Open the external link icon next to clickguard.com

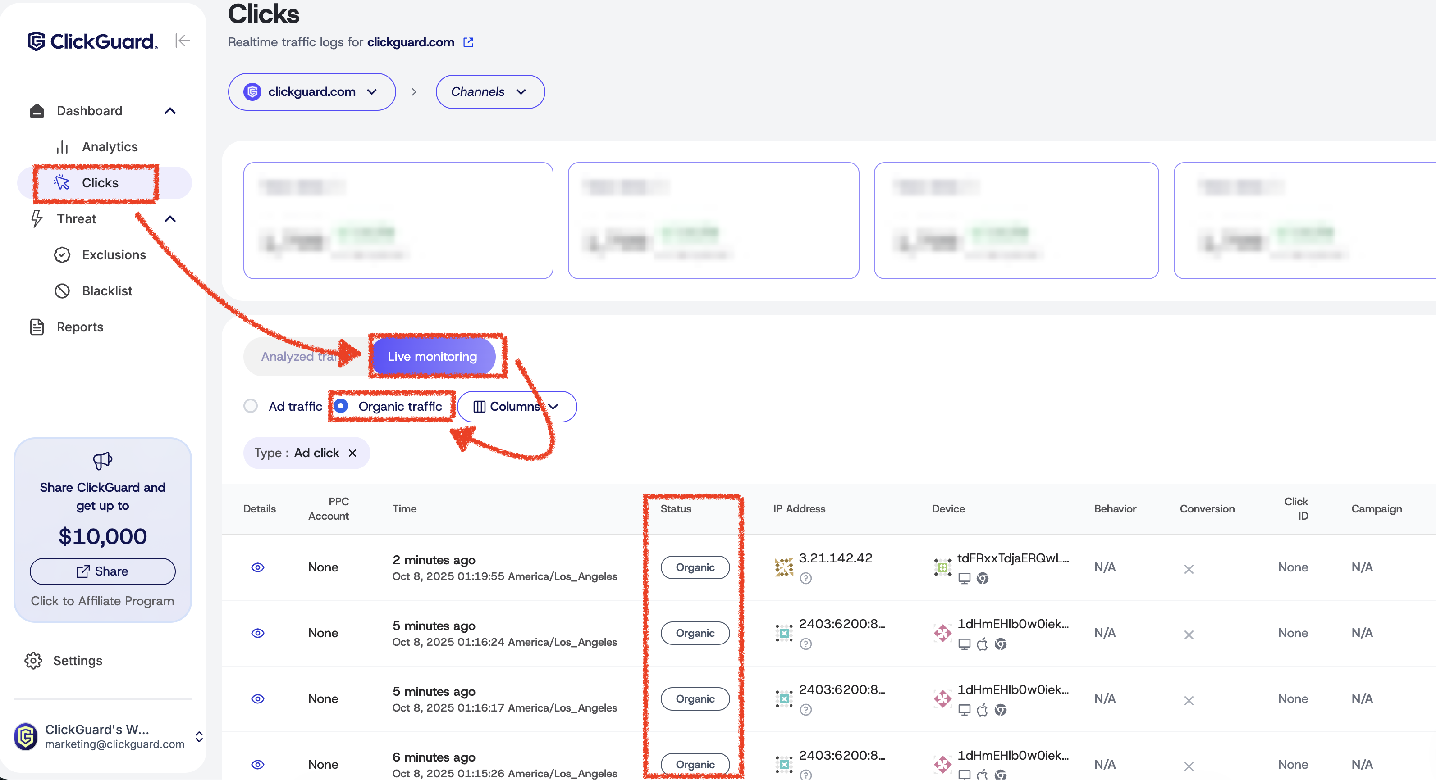coord(468,42)
